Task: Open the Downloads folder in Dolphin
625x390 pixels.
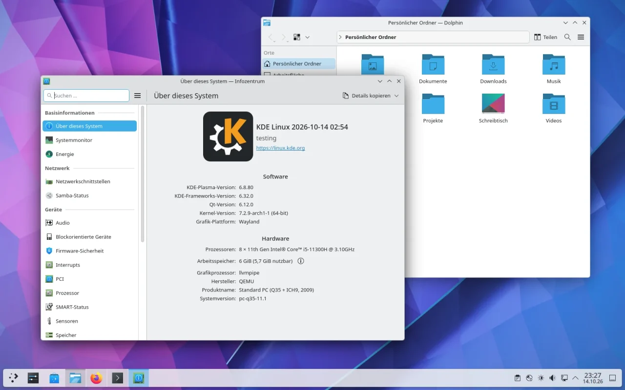Action: tap(493, 69)
